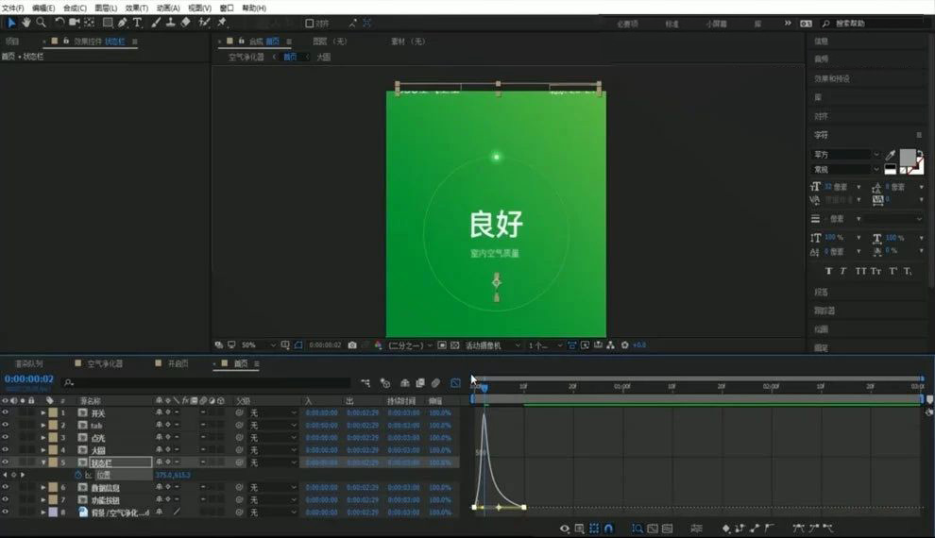Image resolution: width=935 pixels, height=538 pixels.
Task: Click the 大图 breadcrumb link
Action: (323, 58)
